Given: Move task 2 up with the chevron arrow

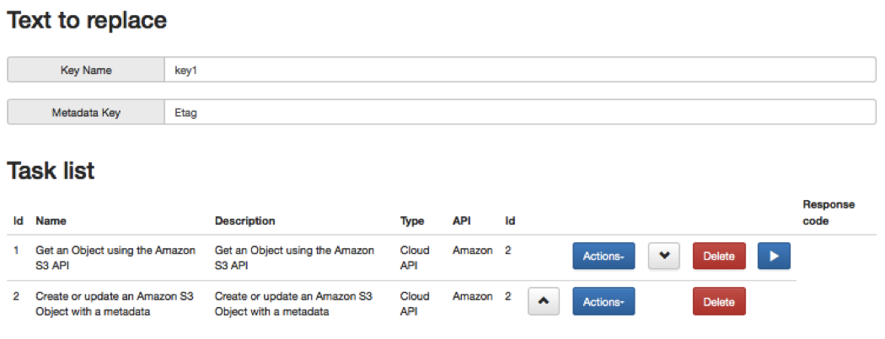Looking at the screenshot, I should tap(544, 301).
